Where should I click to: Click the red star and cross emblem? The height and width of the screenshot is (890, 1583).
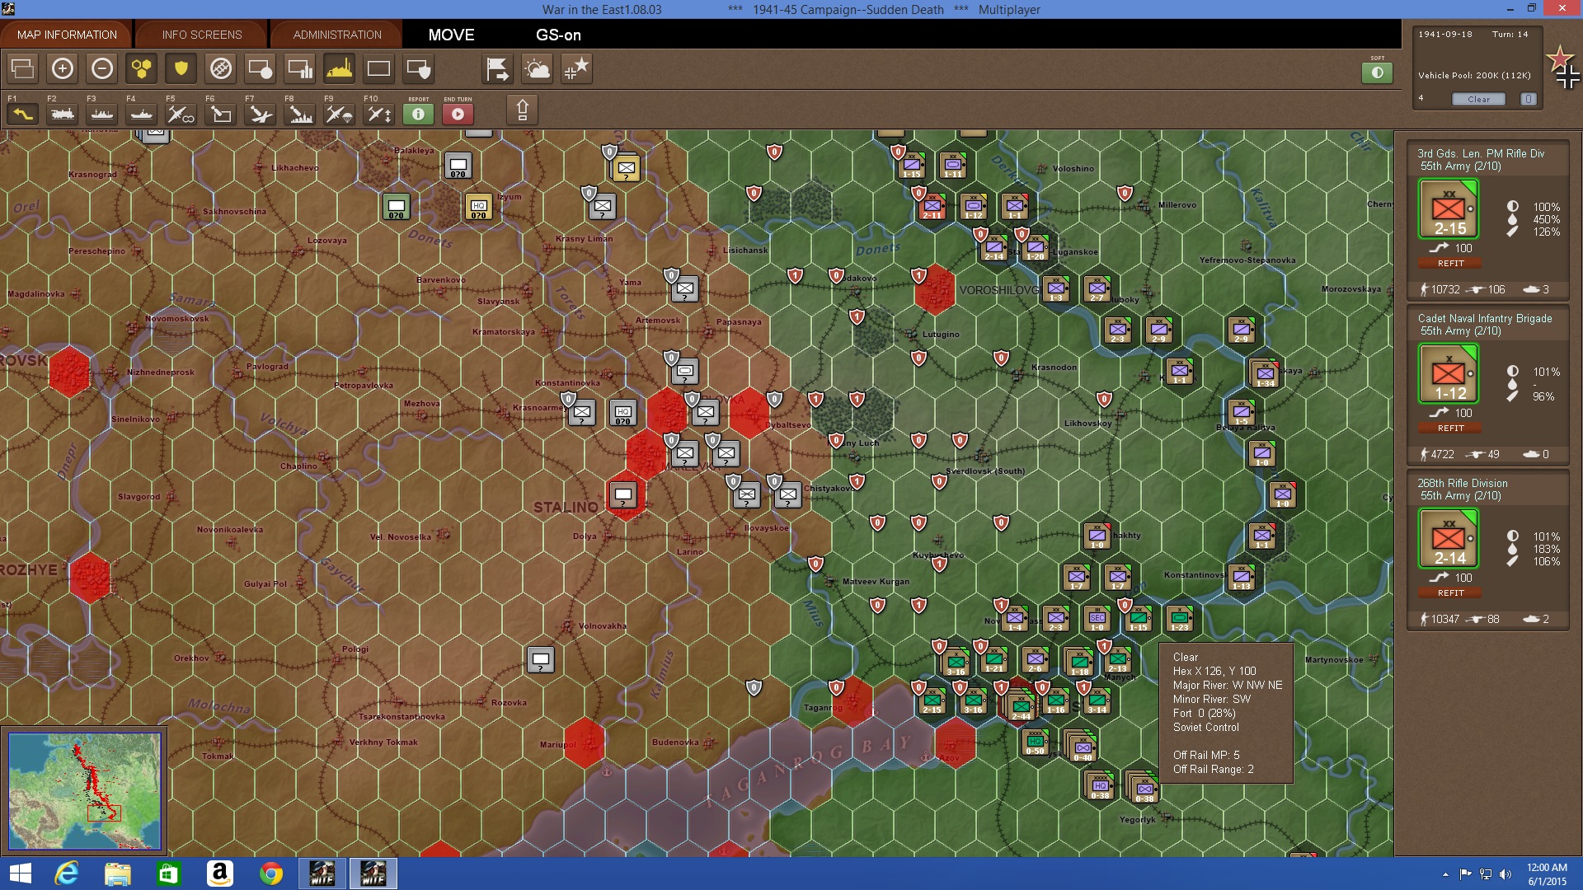1563,68
